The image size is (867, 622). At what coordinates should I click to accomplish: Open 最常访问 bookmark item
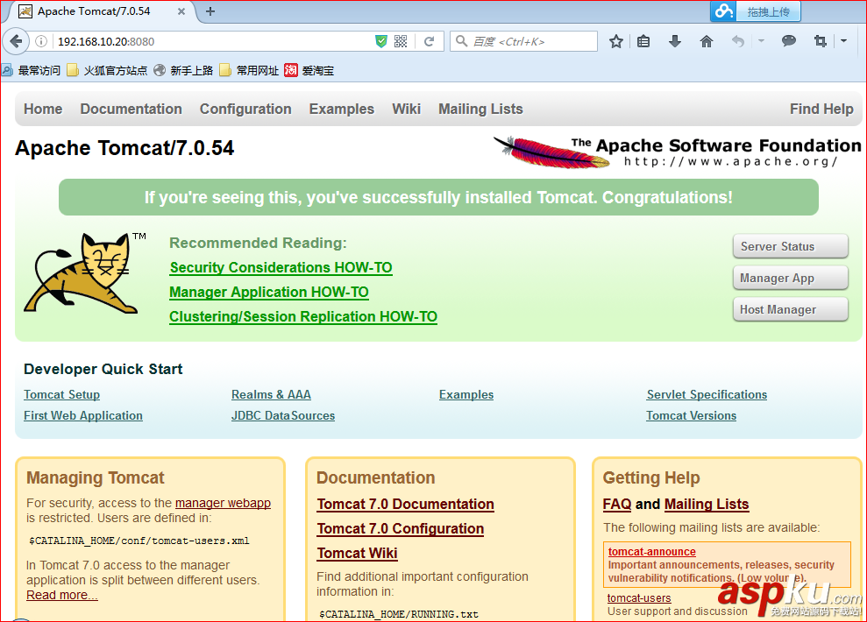coord(31,70)
